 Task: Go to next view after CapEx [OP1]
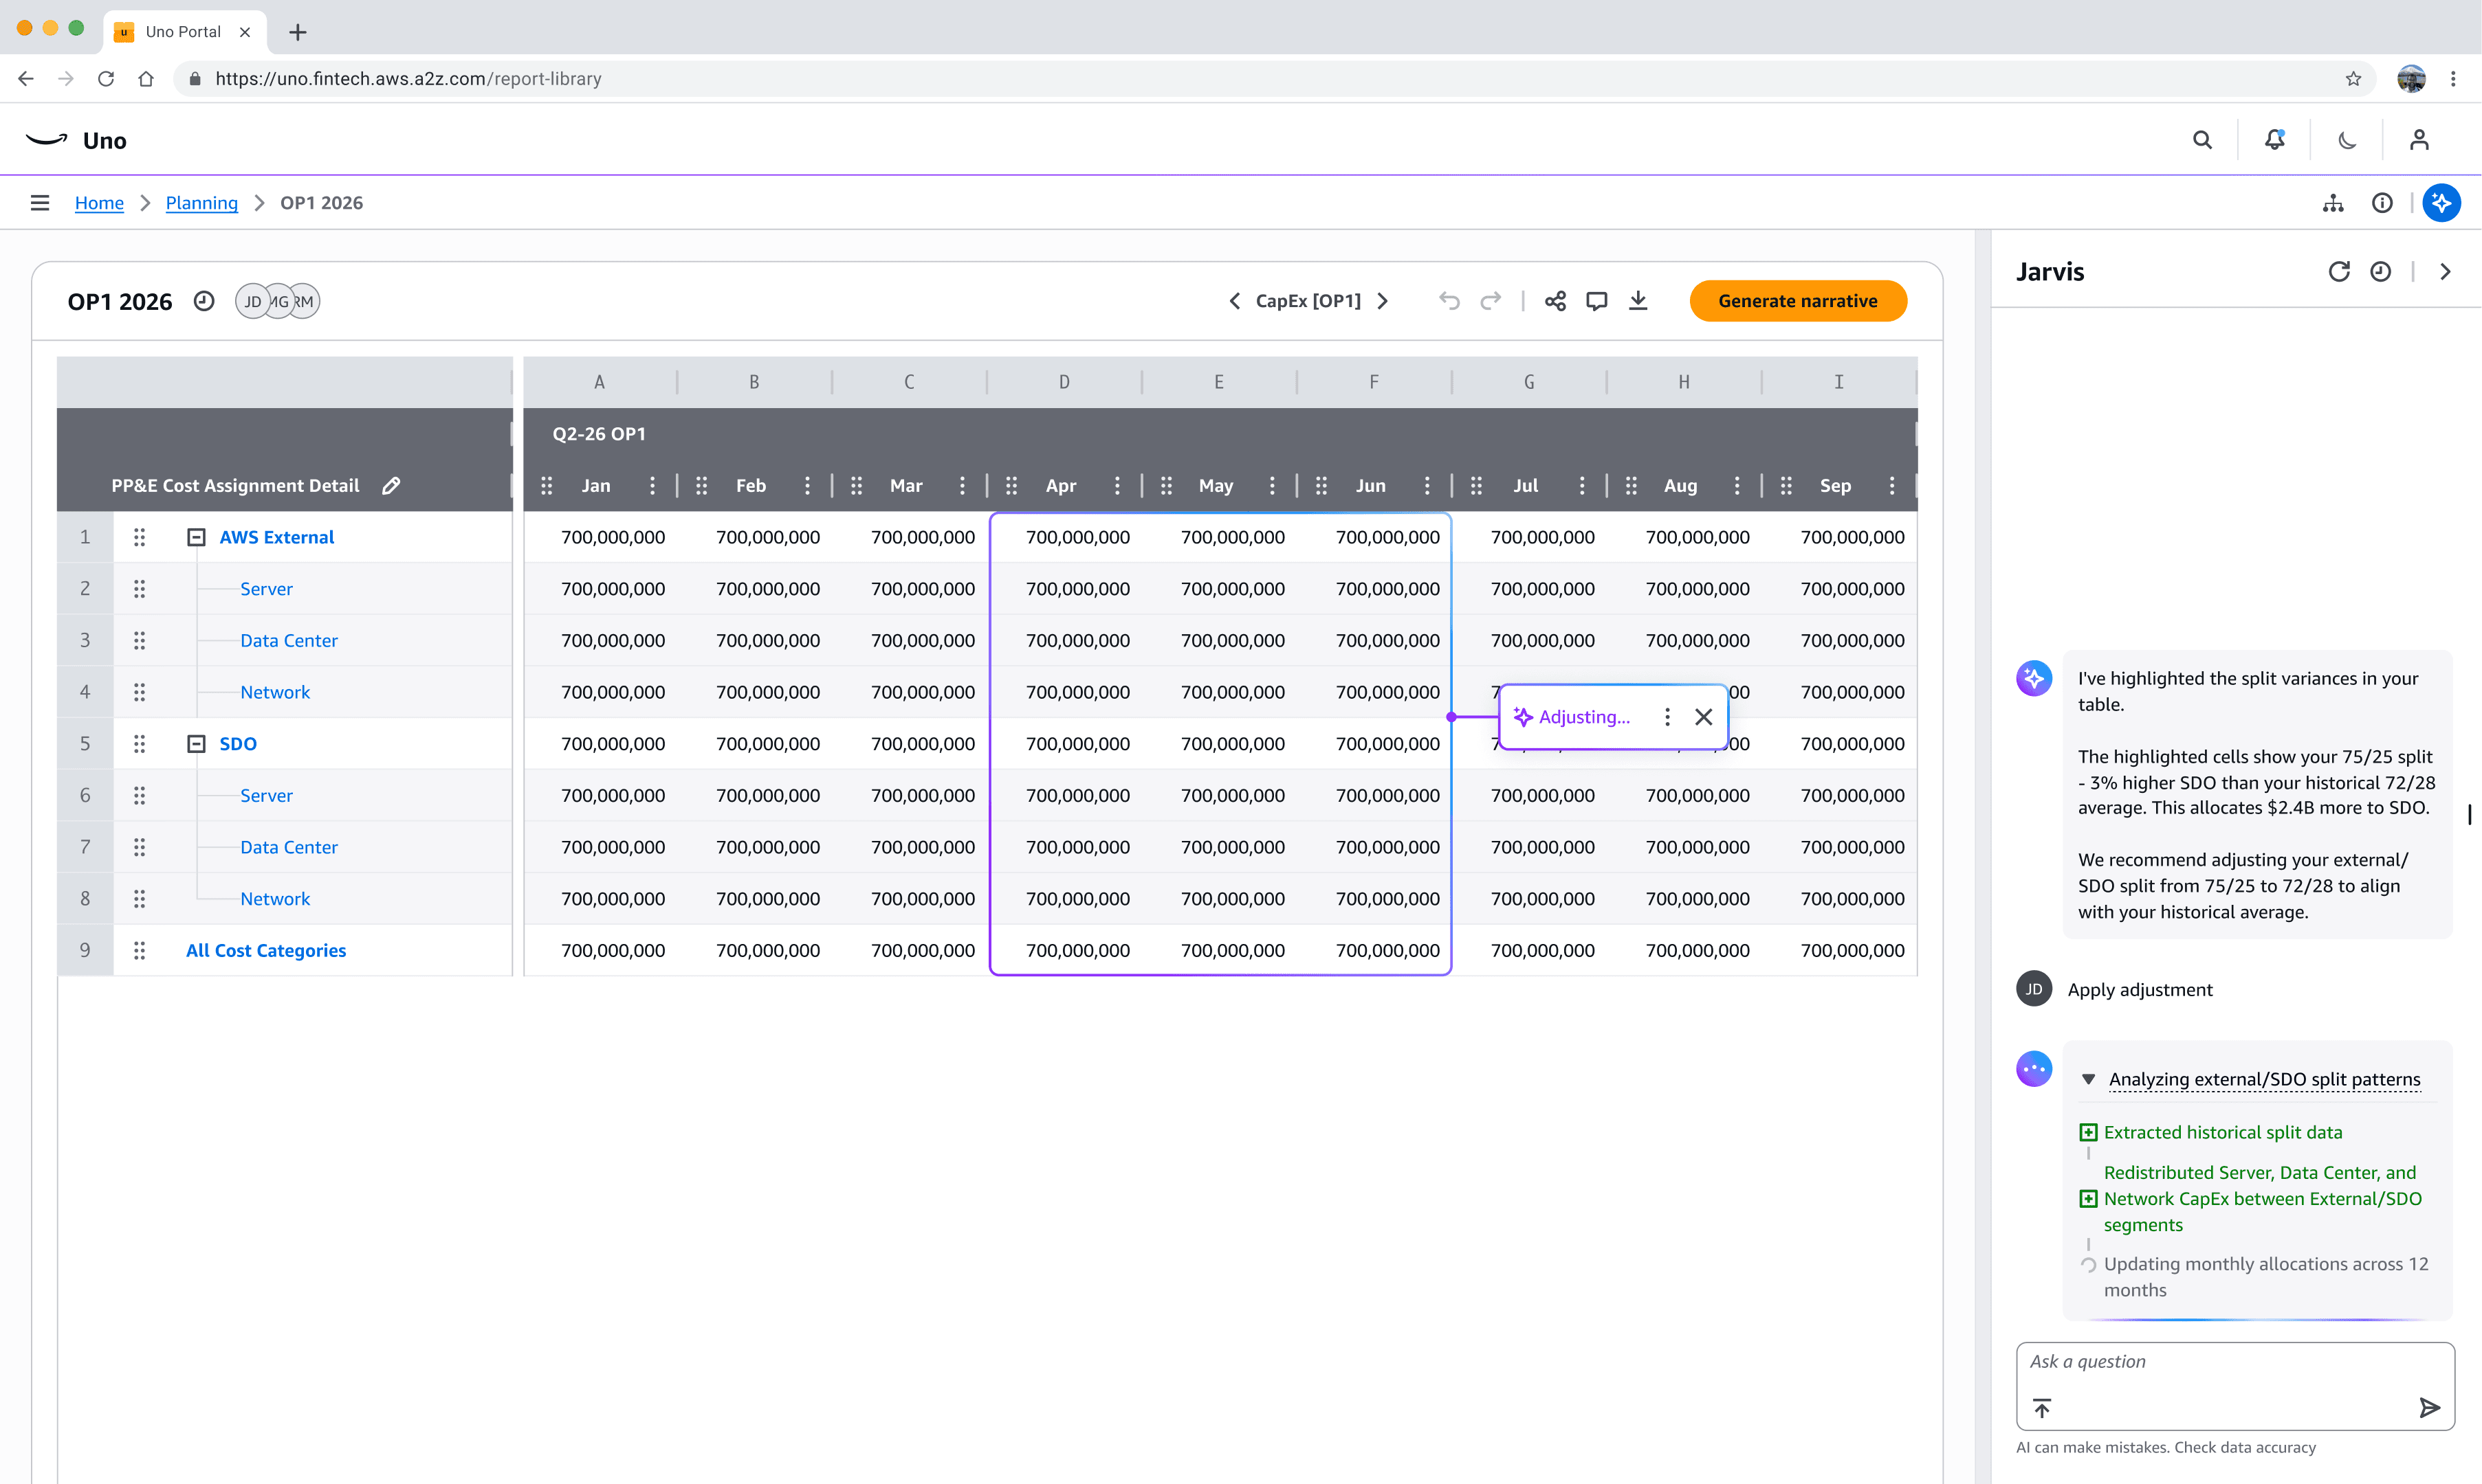(x=1383, y=301)
